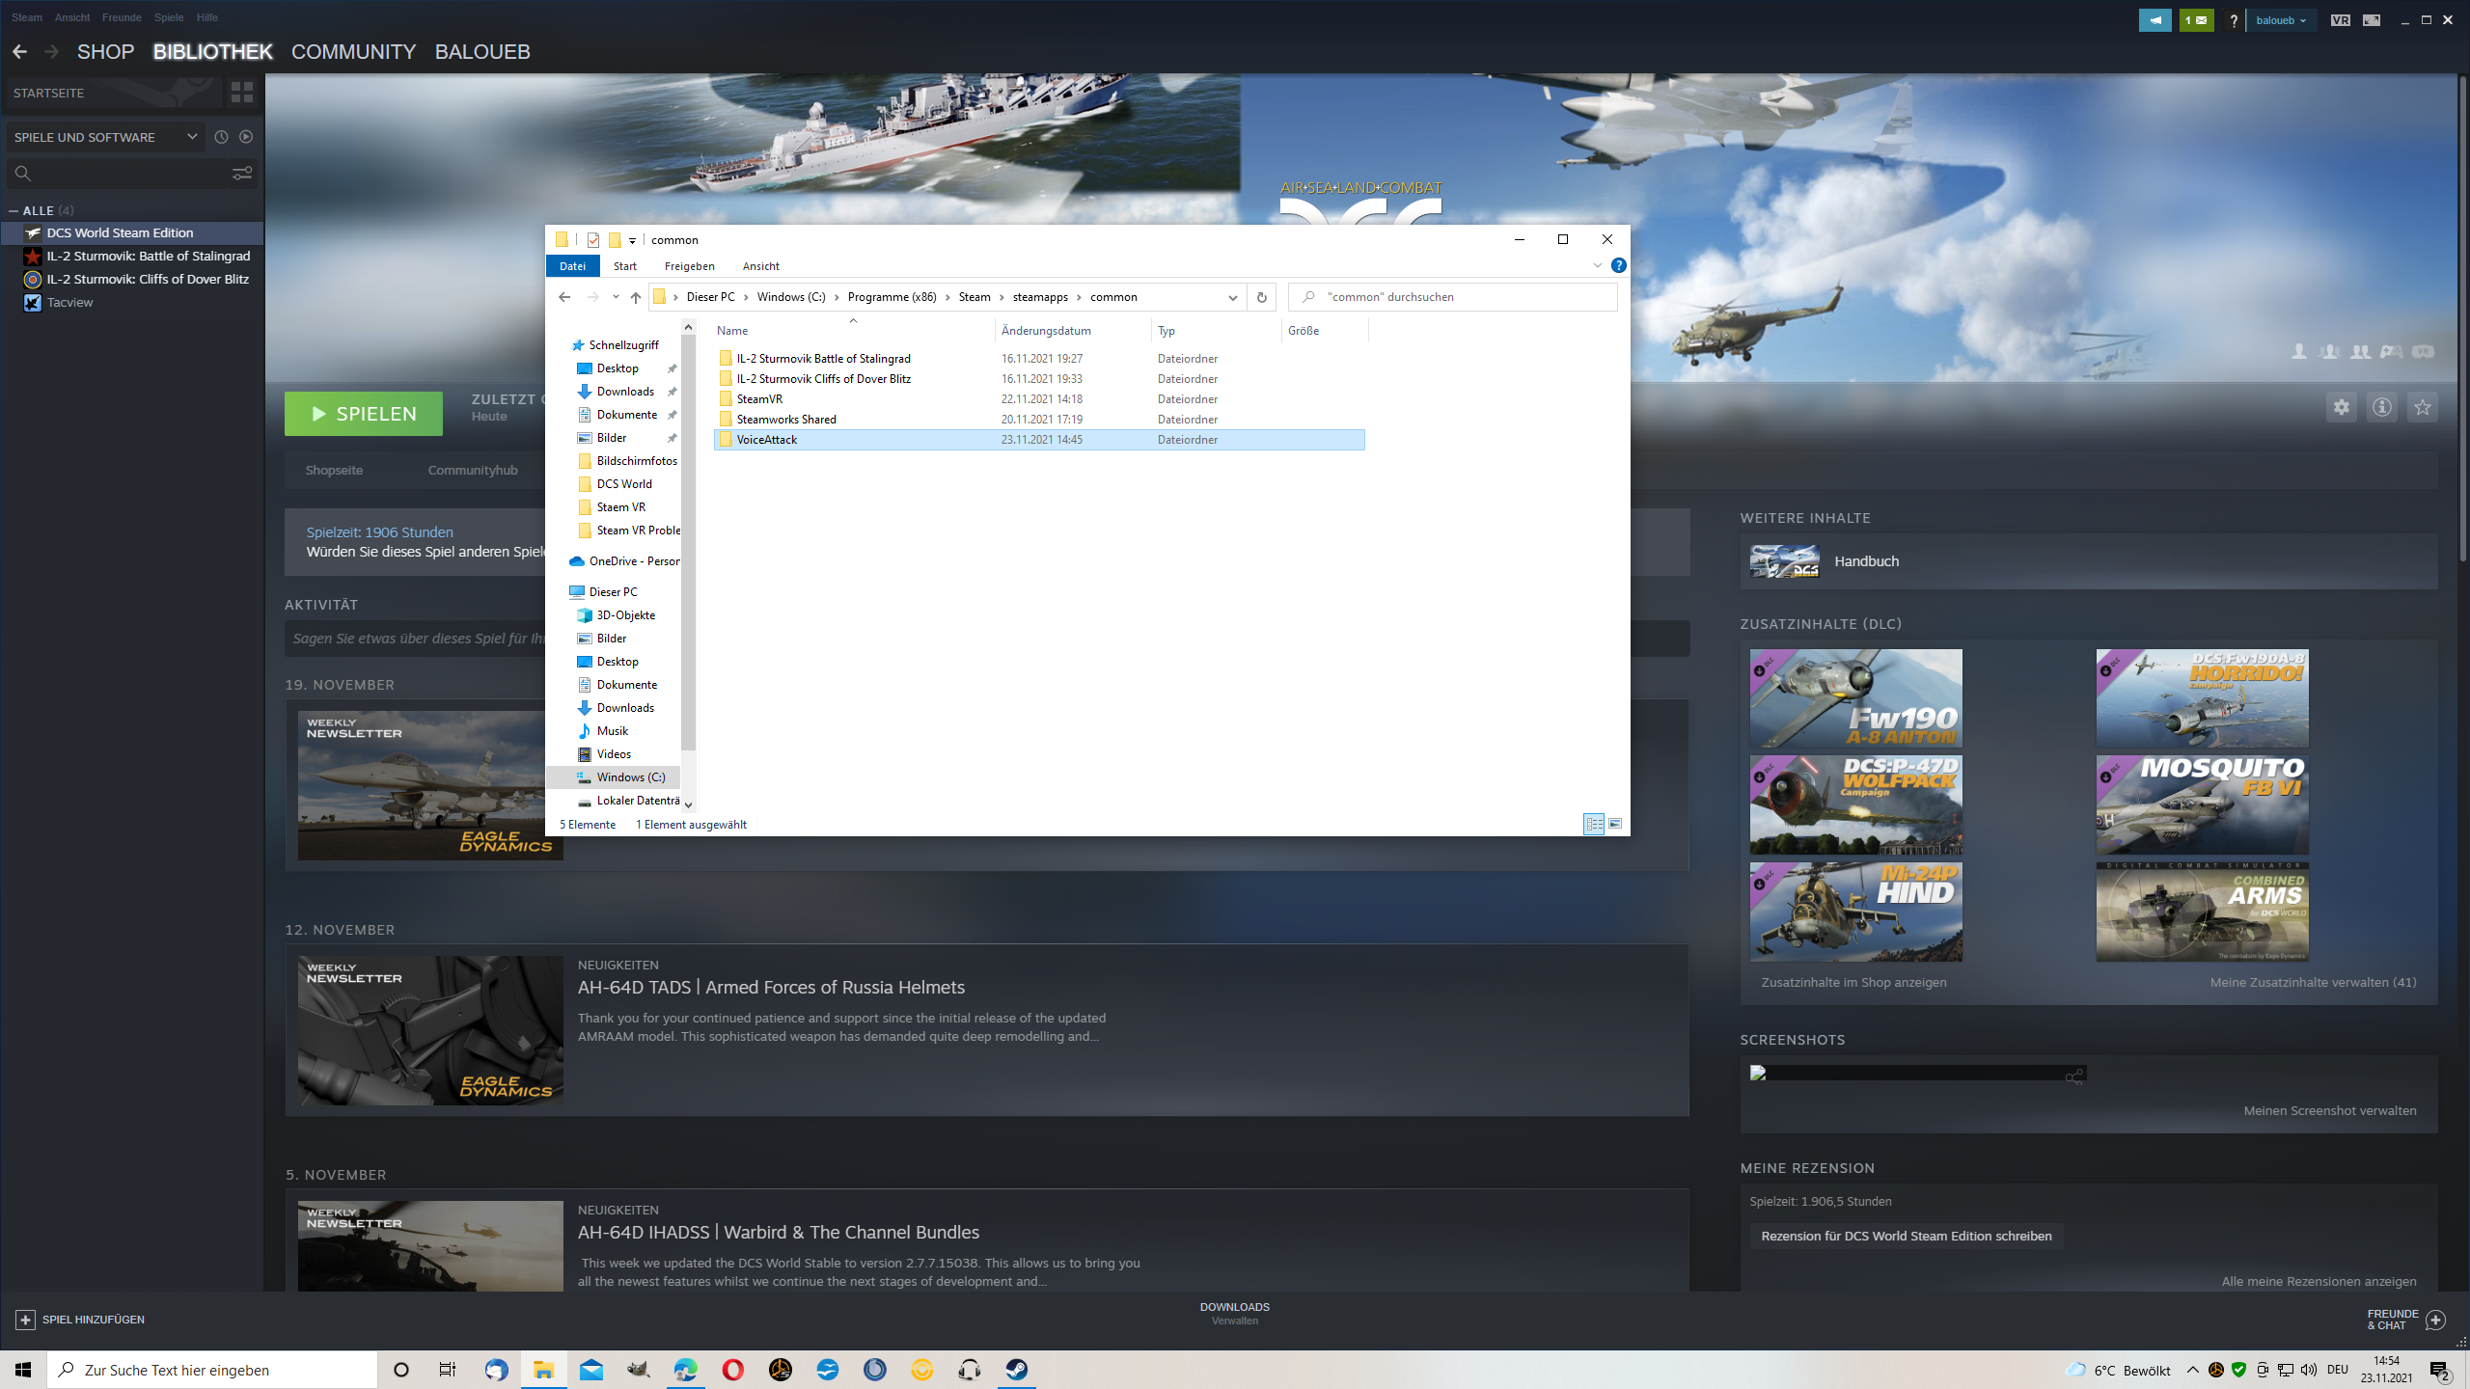Screen dimensions: 2470x1389
Task: Add DCS World to favorites star
Action: tap(2422, 407)
